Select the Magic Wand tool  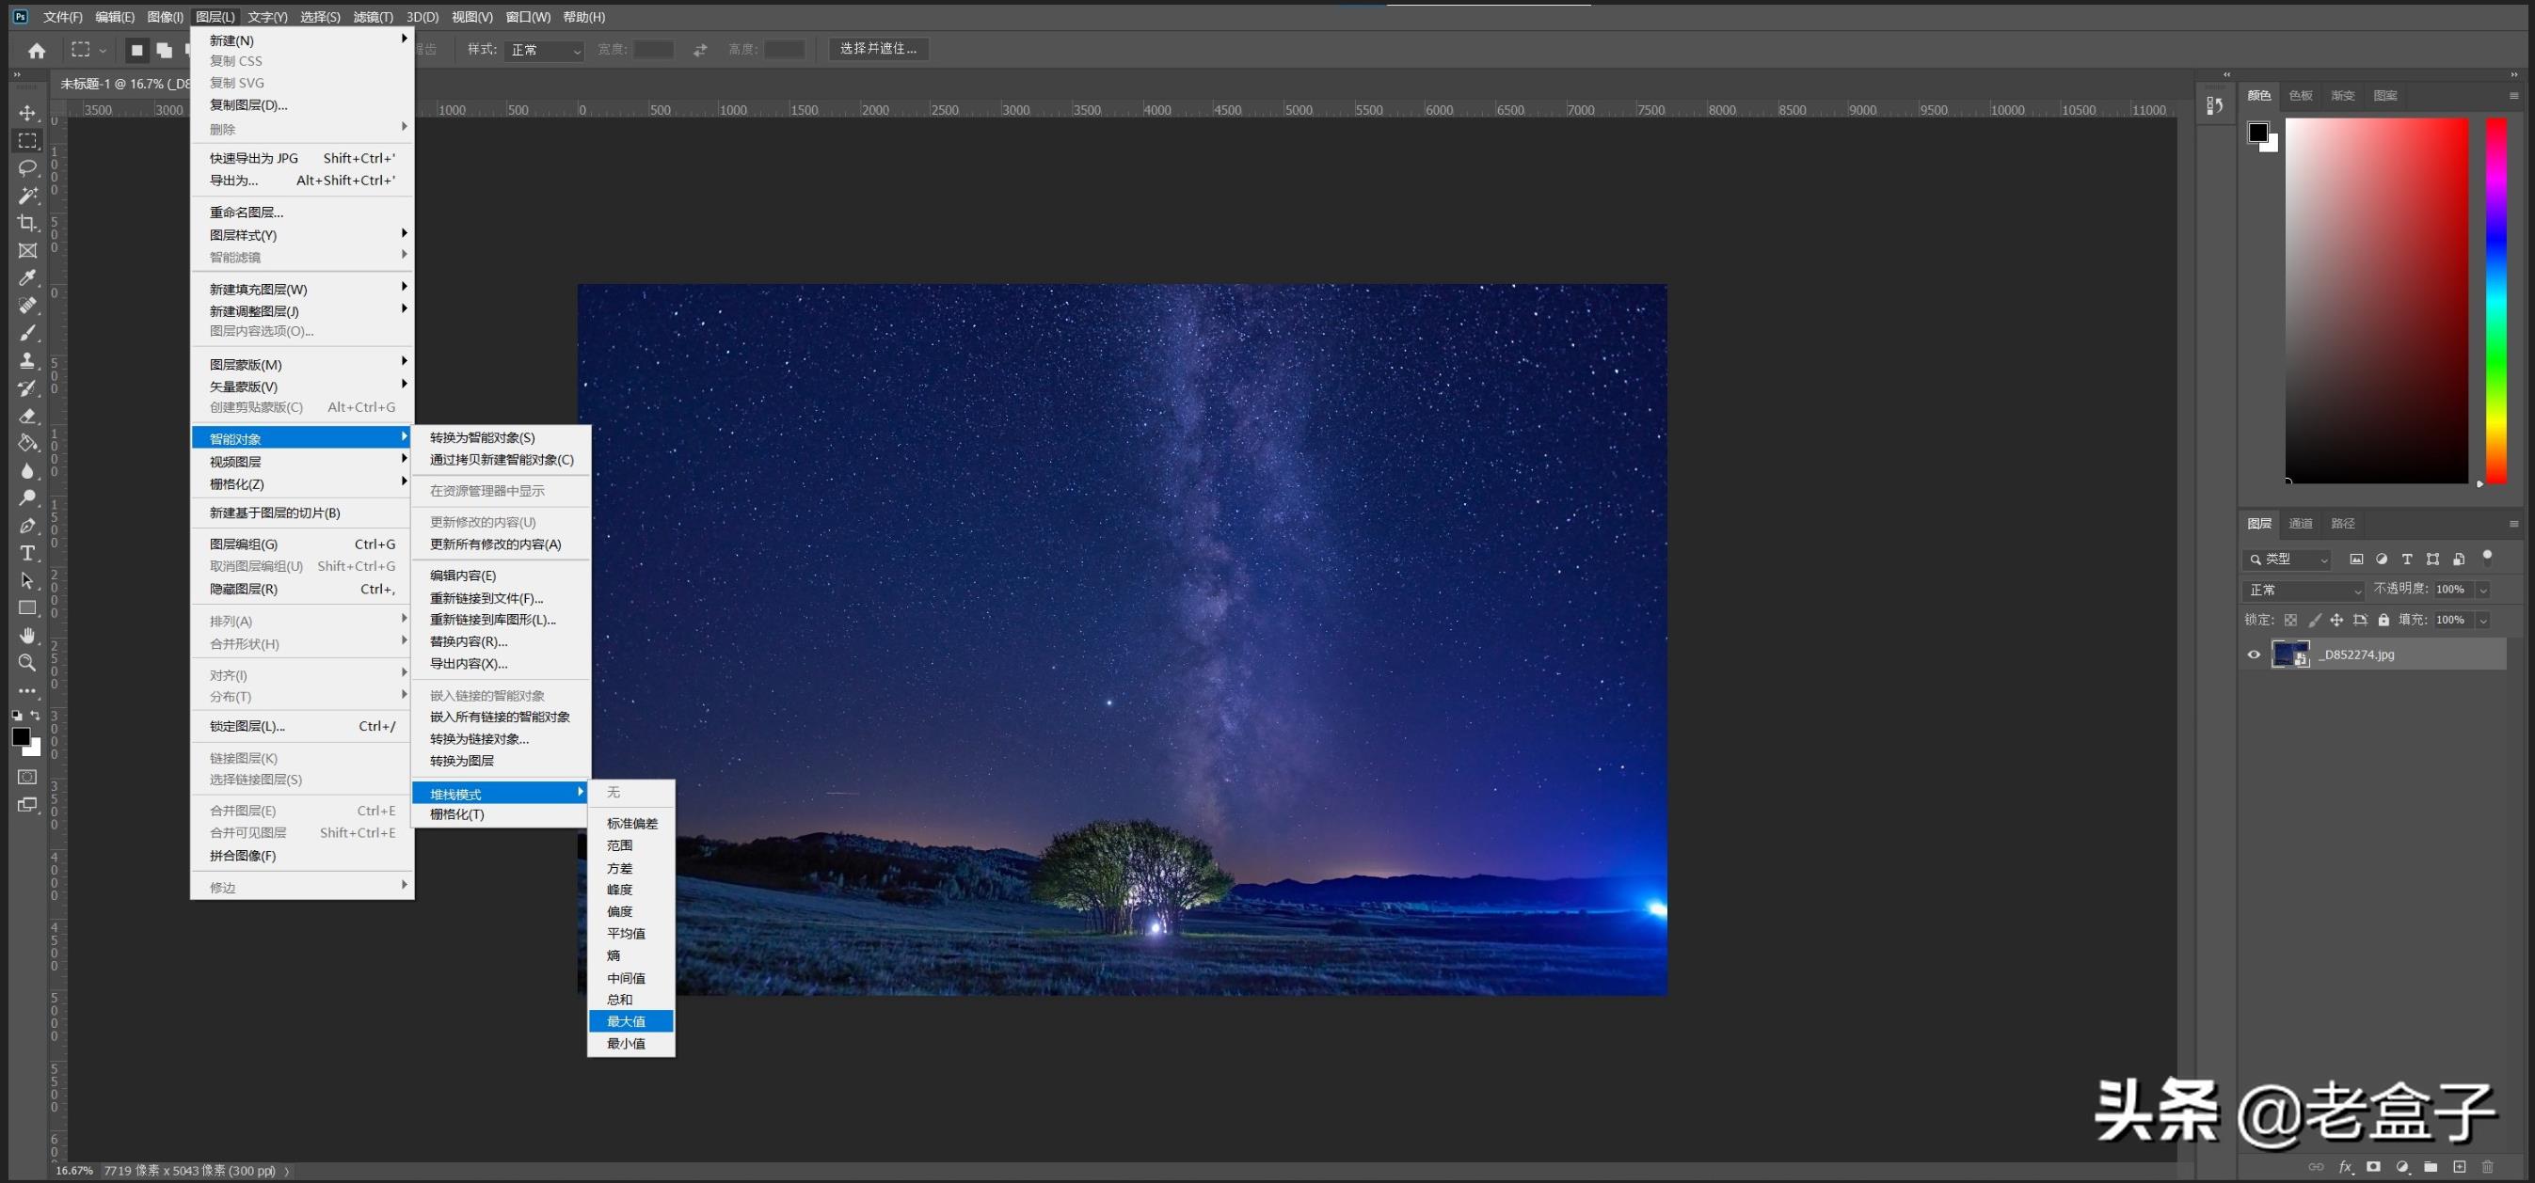click(27, 196)
